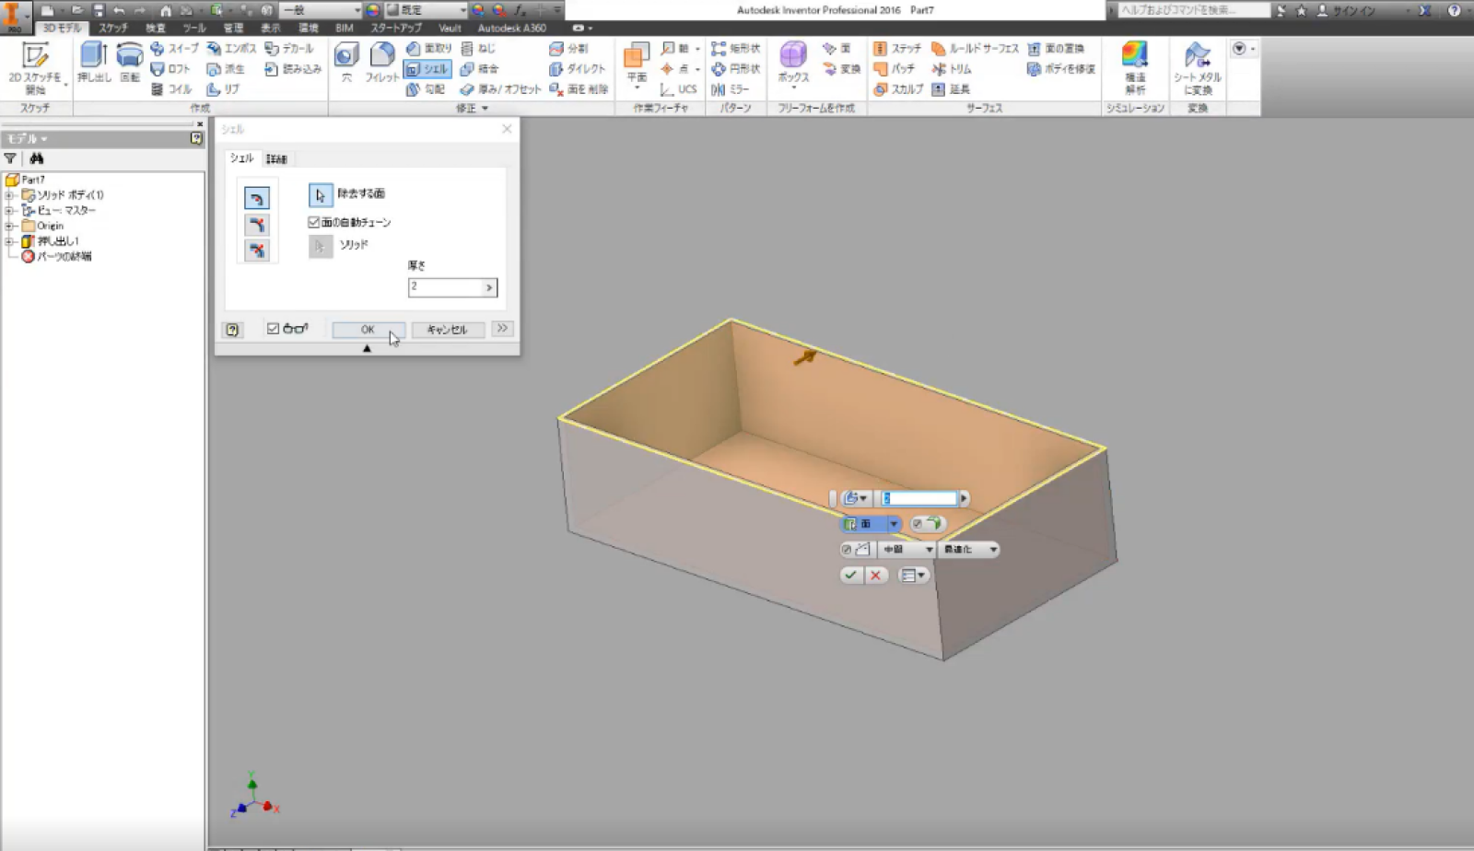Switch to the 詳細 tab in Shell dialog
The width and height of the screenshot is (1474, 851).
coord(277,158)
